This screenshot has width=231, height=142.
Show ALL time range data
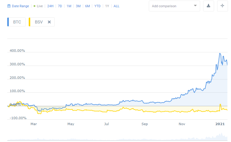pyautogui.click(x=116, y=6)
